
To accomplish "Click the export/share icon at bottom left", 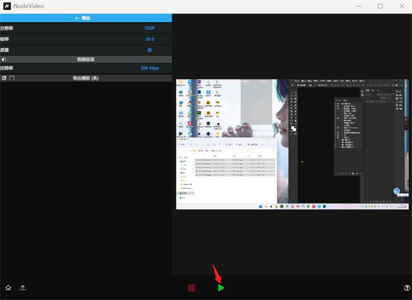I will pos(23,288).
